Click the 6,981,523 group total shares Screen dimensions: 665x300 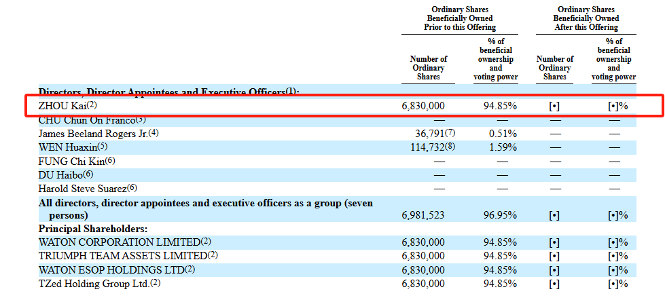coord(423,215)
